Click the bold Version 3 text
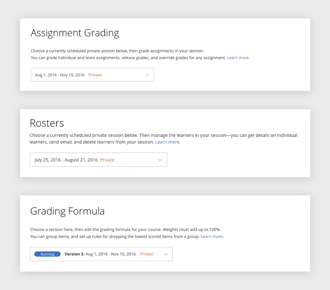This screenshot has height=290, width=330. click(x=74, y=254)
